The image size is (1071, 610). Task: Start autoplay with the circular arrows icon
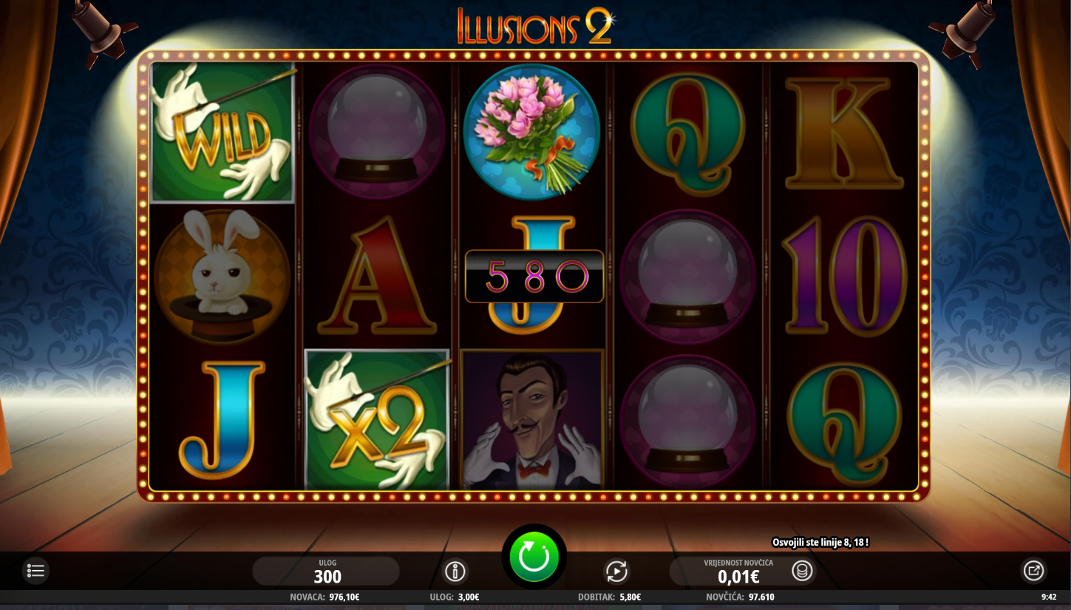coord(616,571)
